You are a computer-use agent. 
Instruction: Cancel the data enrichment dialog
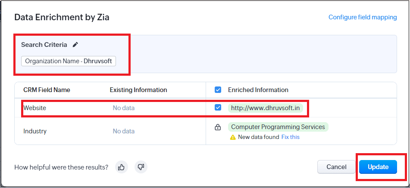click(x=336, y=167)
